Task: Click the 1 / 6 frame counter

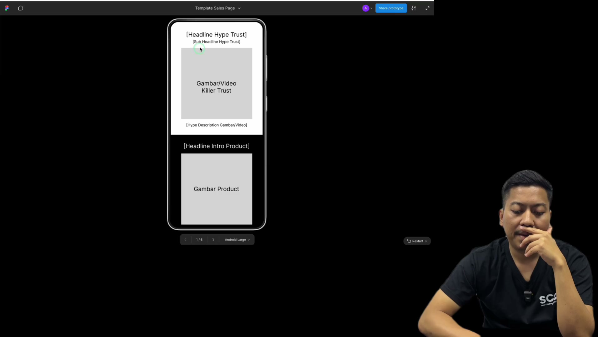Action: tap(199, 240)
